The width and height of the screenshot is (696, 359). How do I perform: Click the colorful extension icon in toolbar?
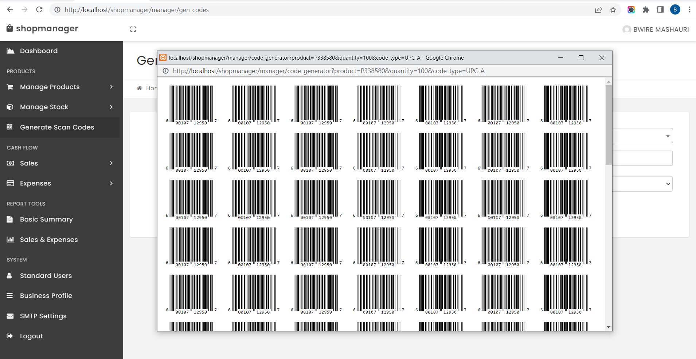(631, 10)
